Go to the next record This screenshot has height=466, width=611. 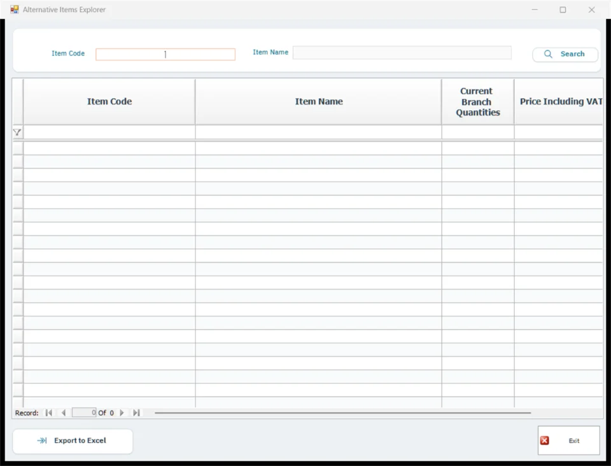click(x=122, y=413)
